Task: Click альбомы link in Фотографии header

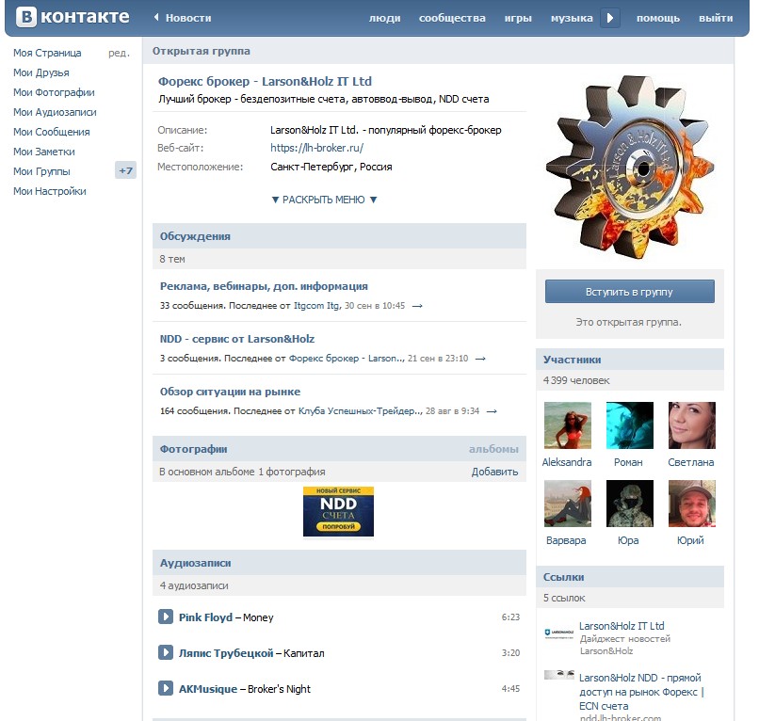Action: click(x=493, y=449)
